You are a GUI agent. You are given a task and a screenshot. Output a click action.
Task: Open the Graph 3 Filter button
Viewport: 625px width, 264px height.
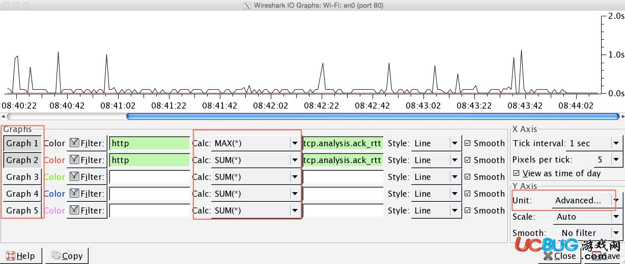point(87,177)
